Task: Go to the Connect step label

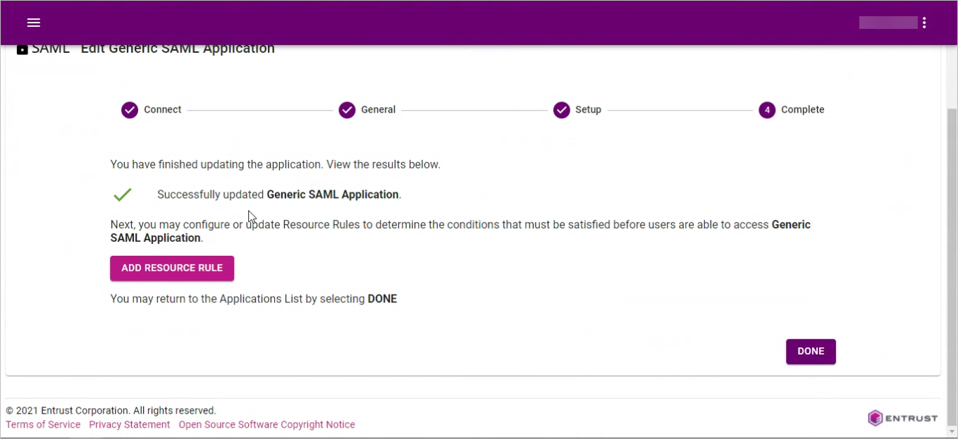Action: pos(163,110)
